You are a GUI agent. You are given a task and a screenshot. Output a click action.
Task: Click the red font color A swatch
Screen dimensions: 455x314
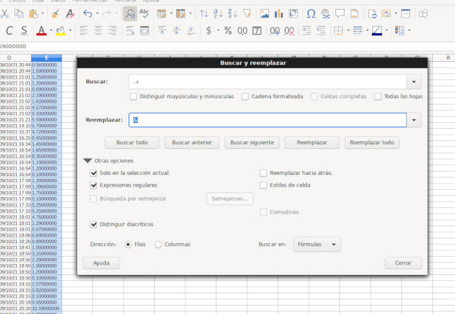[41, 31]
